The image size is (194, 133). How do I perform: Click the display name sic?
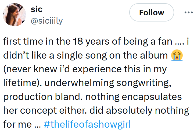[37, 9]
